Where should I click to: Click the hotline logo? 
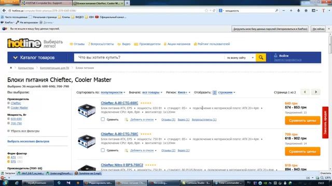[24, 43]
